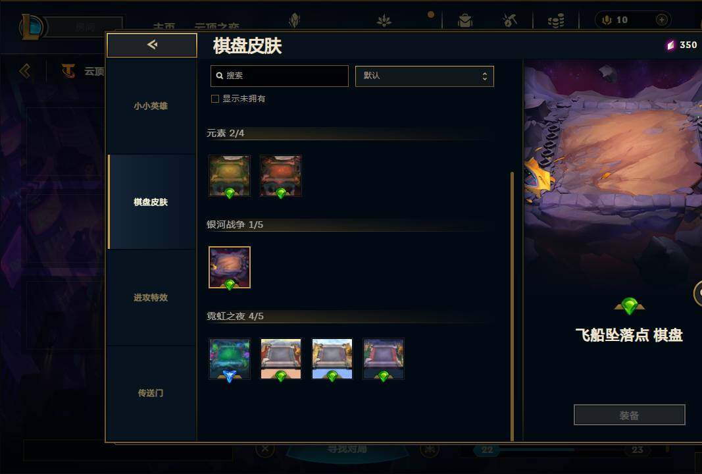Click the purple gem 350 currency icon

pos(670,45)
